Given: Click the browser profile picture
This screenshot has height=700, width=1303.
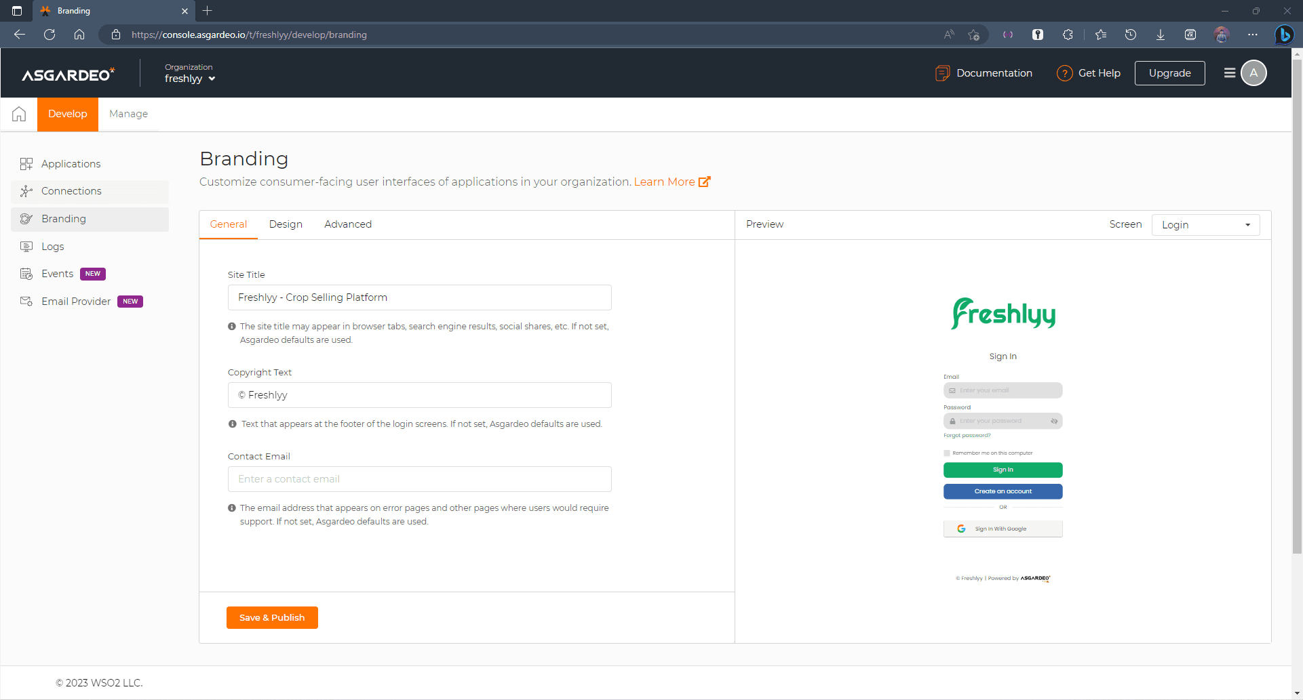Looking at the screenshot, I should click(x=1222, y=35).
